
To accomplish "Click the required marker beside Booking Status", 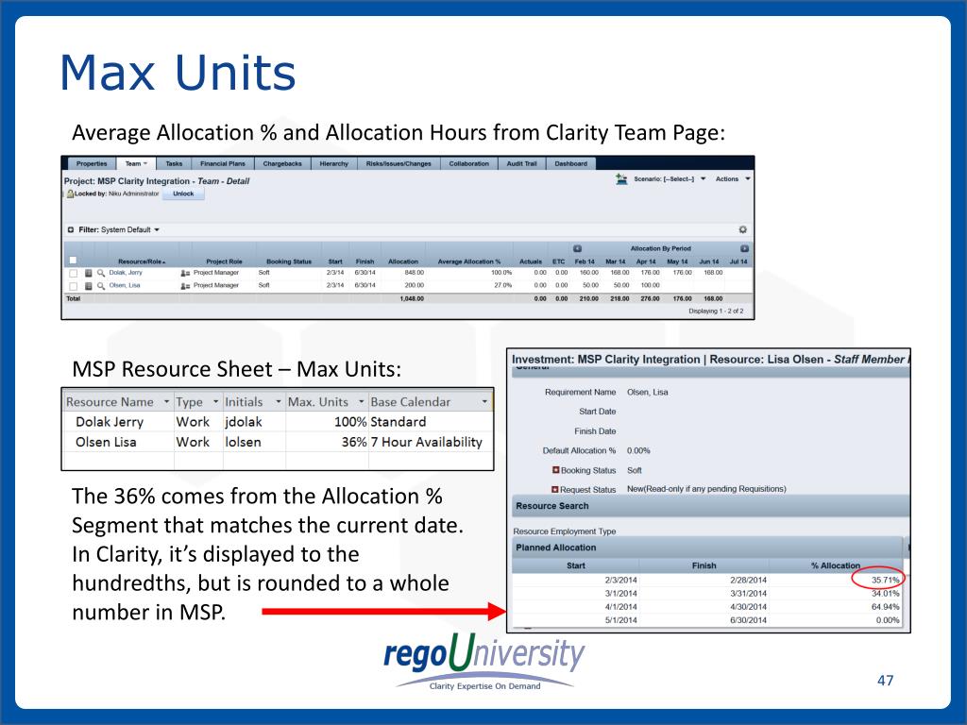I will tap(555, 470).
